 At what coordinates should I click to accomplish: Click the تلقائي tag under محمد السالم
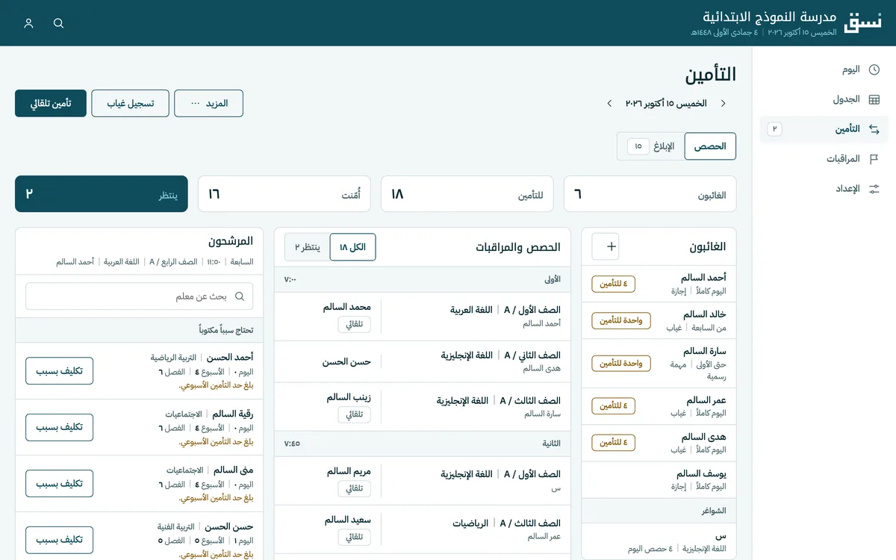pyautogui.click(x=355, y=324)
